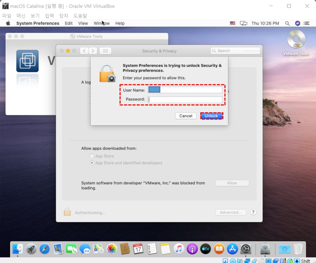Open Trash in the Dock
This screenshot has height=263, width=316.
298,249
